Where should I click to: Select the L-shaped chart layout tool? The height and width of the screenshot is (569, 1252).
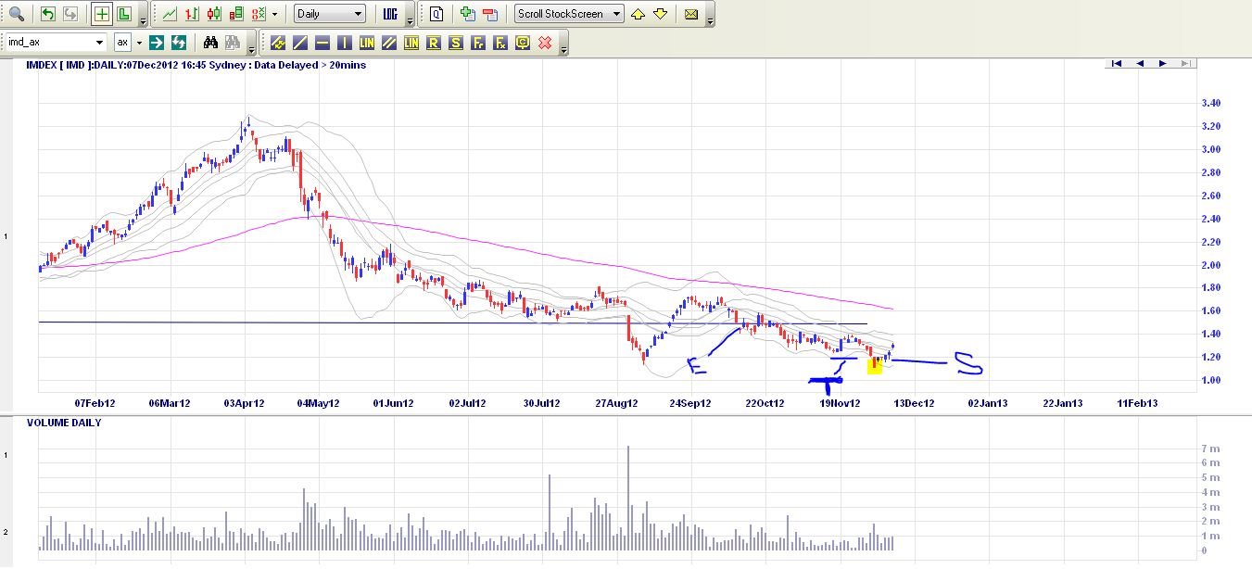(x=124, y=14)
